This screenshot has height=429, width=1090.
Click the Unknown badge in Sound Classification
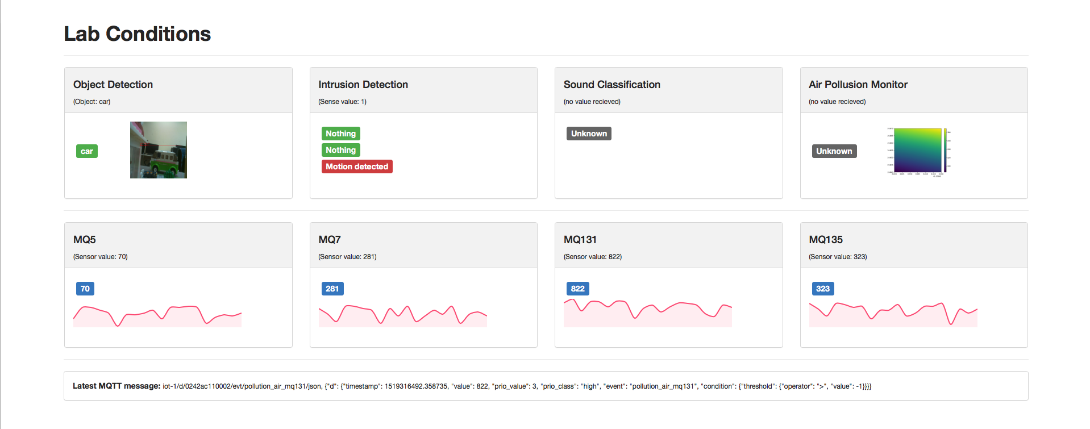[589, 134]
